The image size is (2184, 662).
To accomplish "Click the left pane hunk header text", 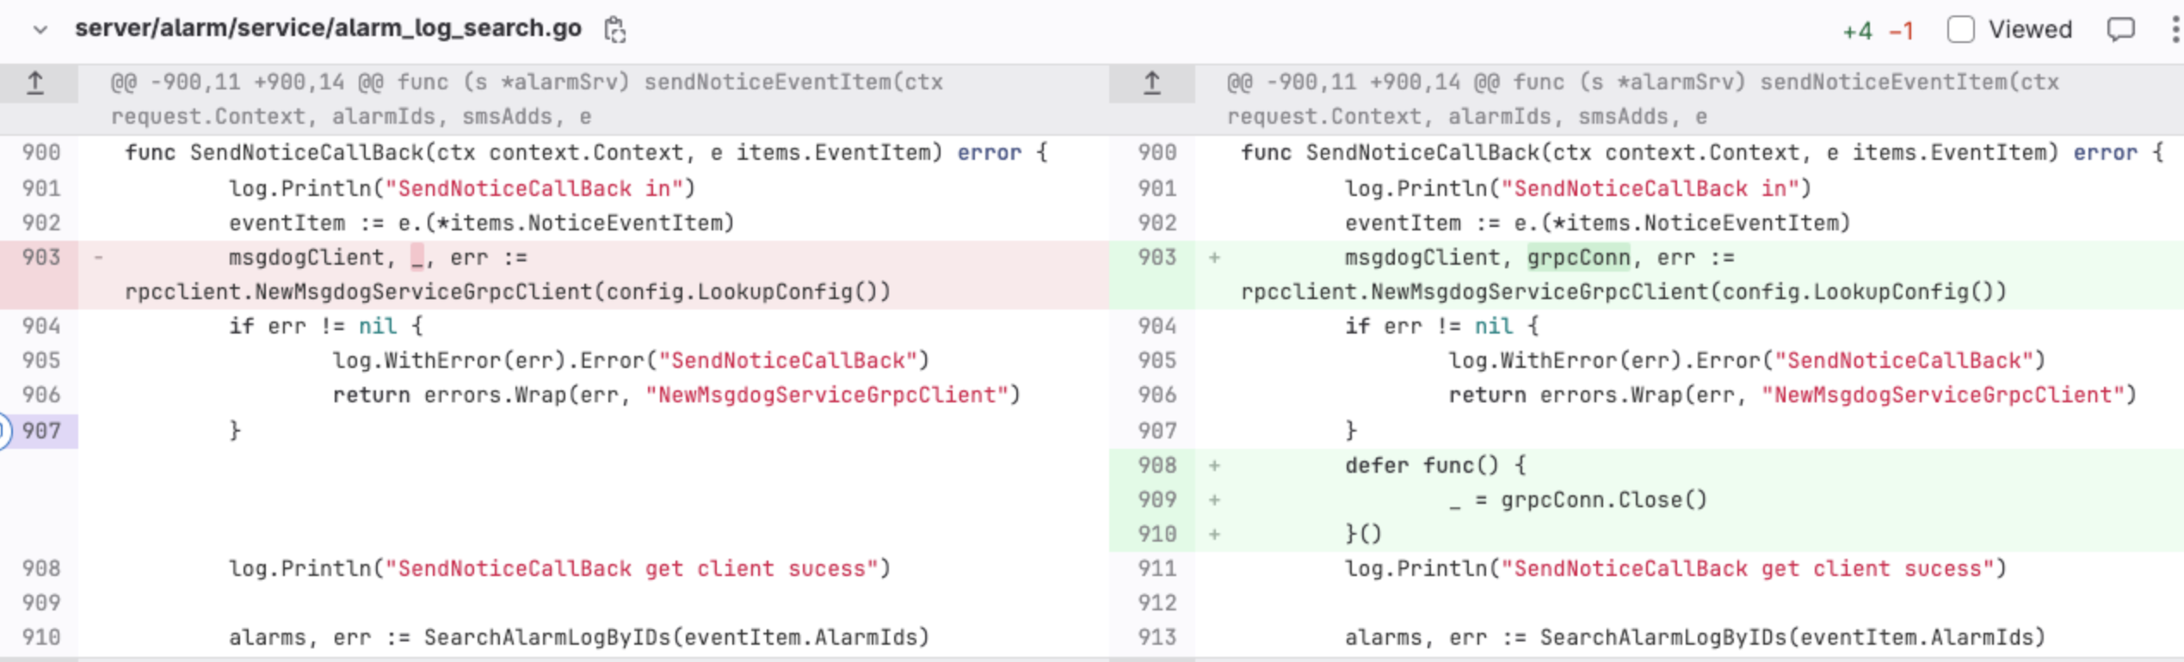I will pos(525,99).
